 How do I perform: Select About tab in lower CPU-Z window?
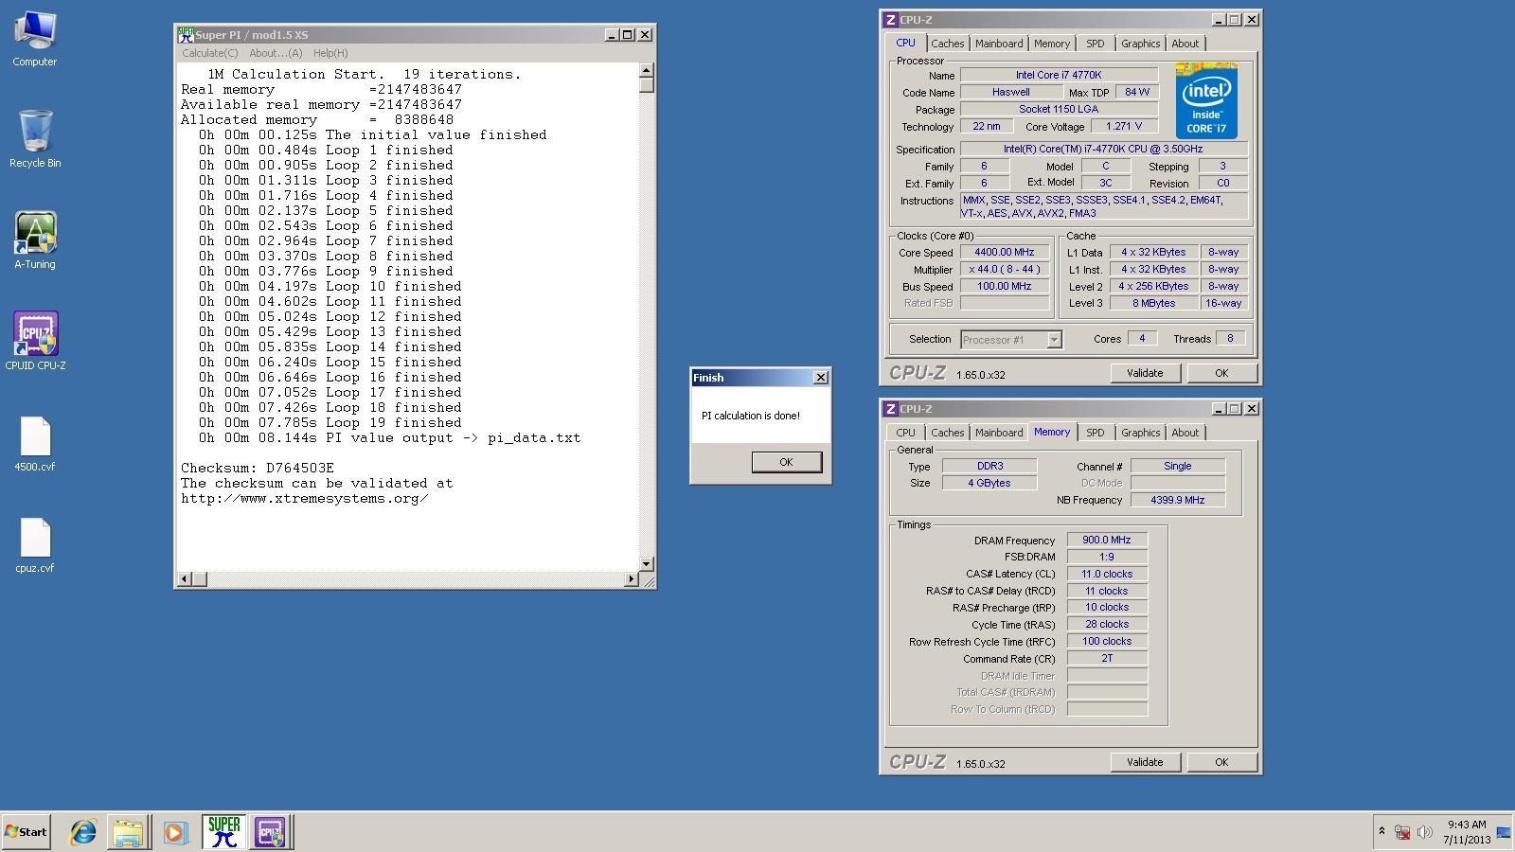(x=1185, y=433)
